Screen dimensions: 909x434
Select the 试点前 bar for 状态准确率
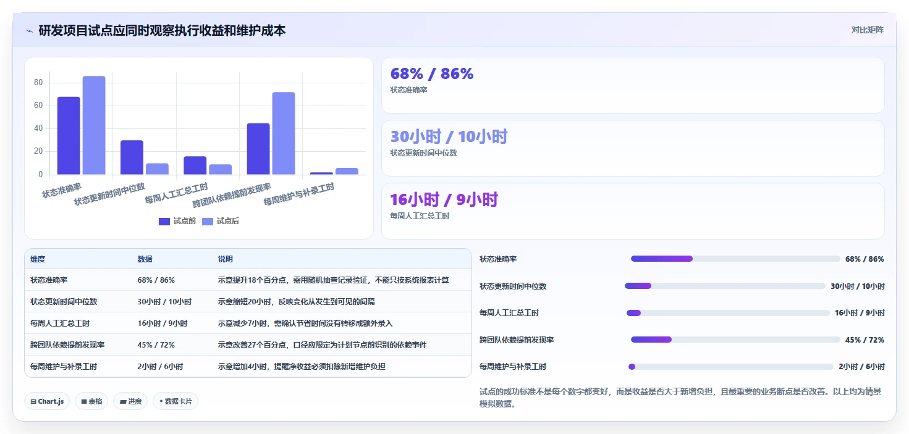[x=69, y=135]
